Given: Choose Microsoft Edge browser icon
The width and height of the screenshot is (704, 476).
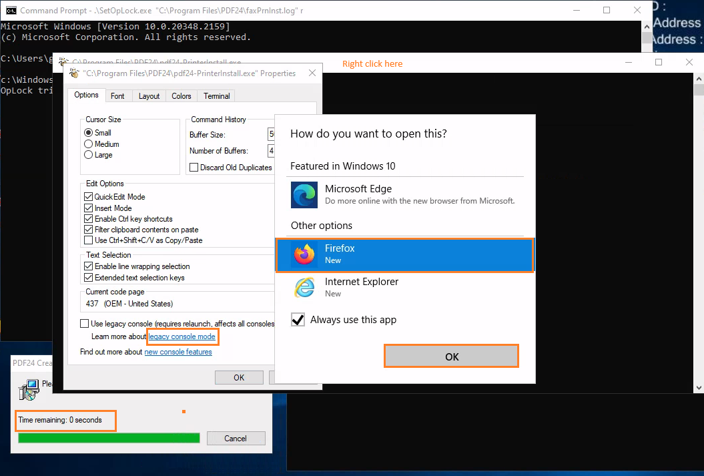Looking at the screenshot, I should click(x=304, y=195).
